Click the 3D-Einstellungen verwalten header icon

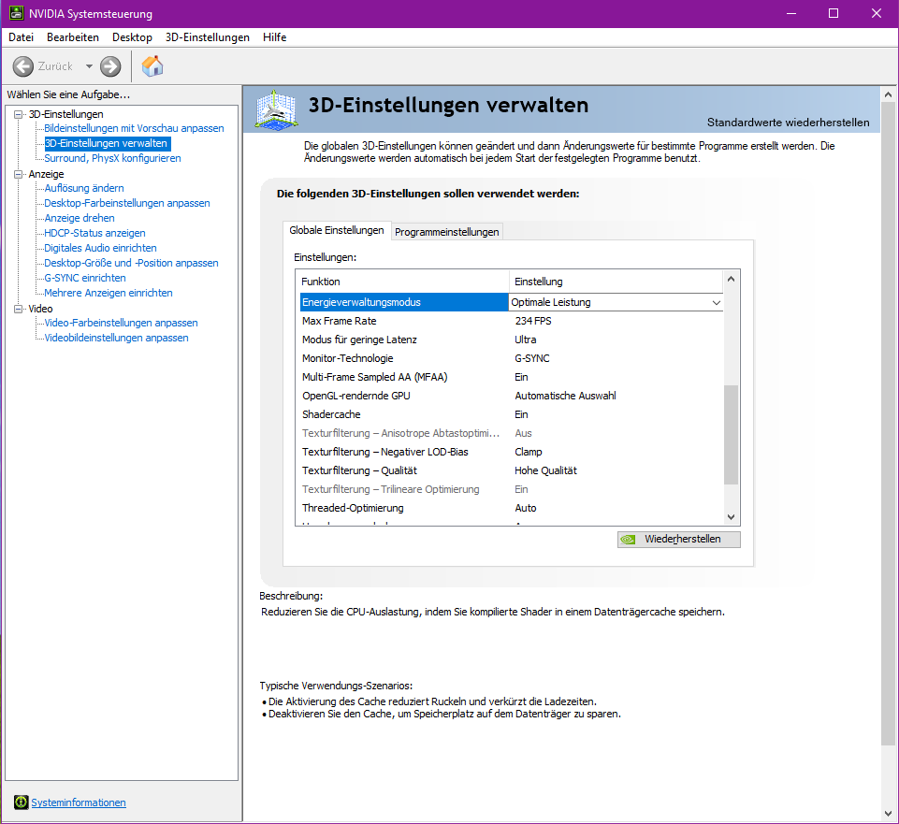276,108
